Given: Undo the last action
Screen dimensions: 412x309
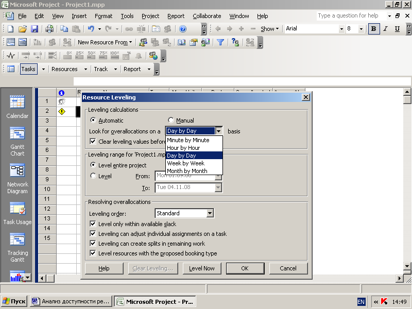Looking at the screenshot, I should point(91,29).
